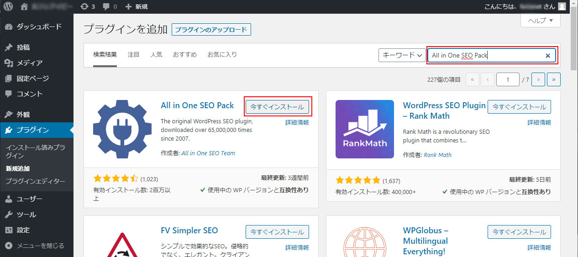Go to next results page
This screenshot has width=578, height=257.
pos(538,79)
